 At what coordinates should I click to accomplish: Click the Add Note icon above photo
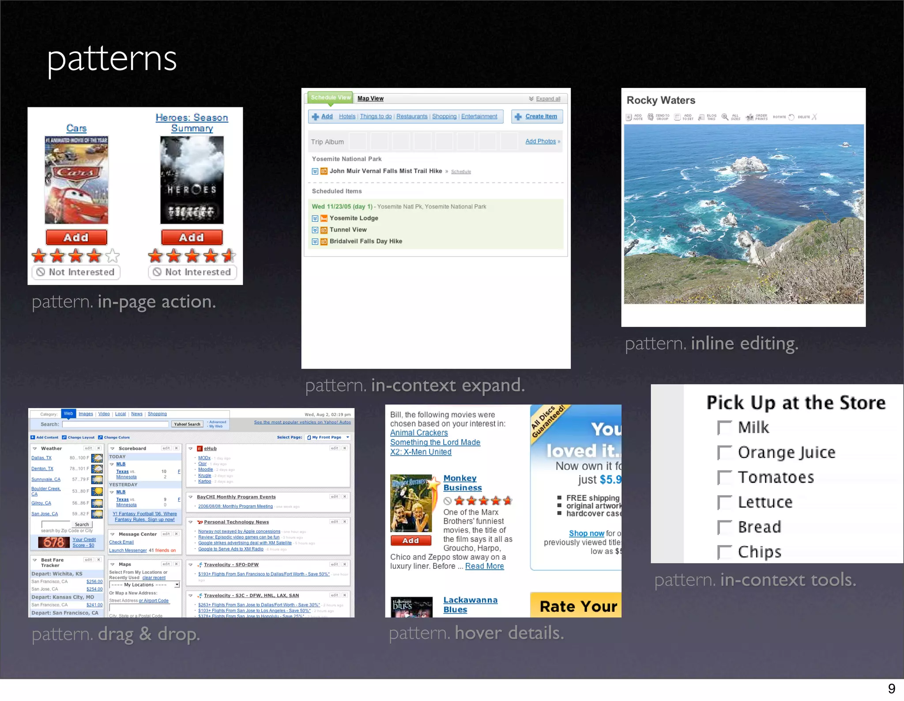coord(629,117)
